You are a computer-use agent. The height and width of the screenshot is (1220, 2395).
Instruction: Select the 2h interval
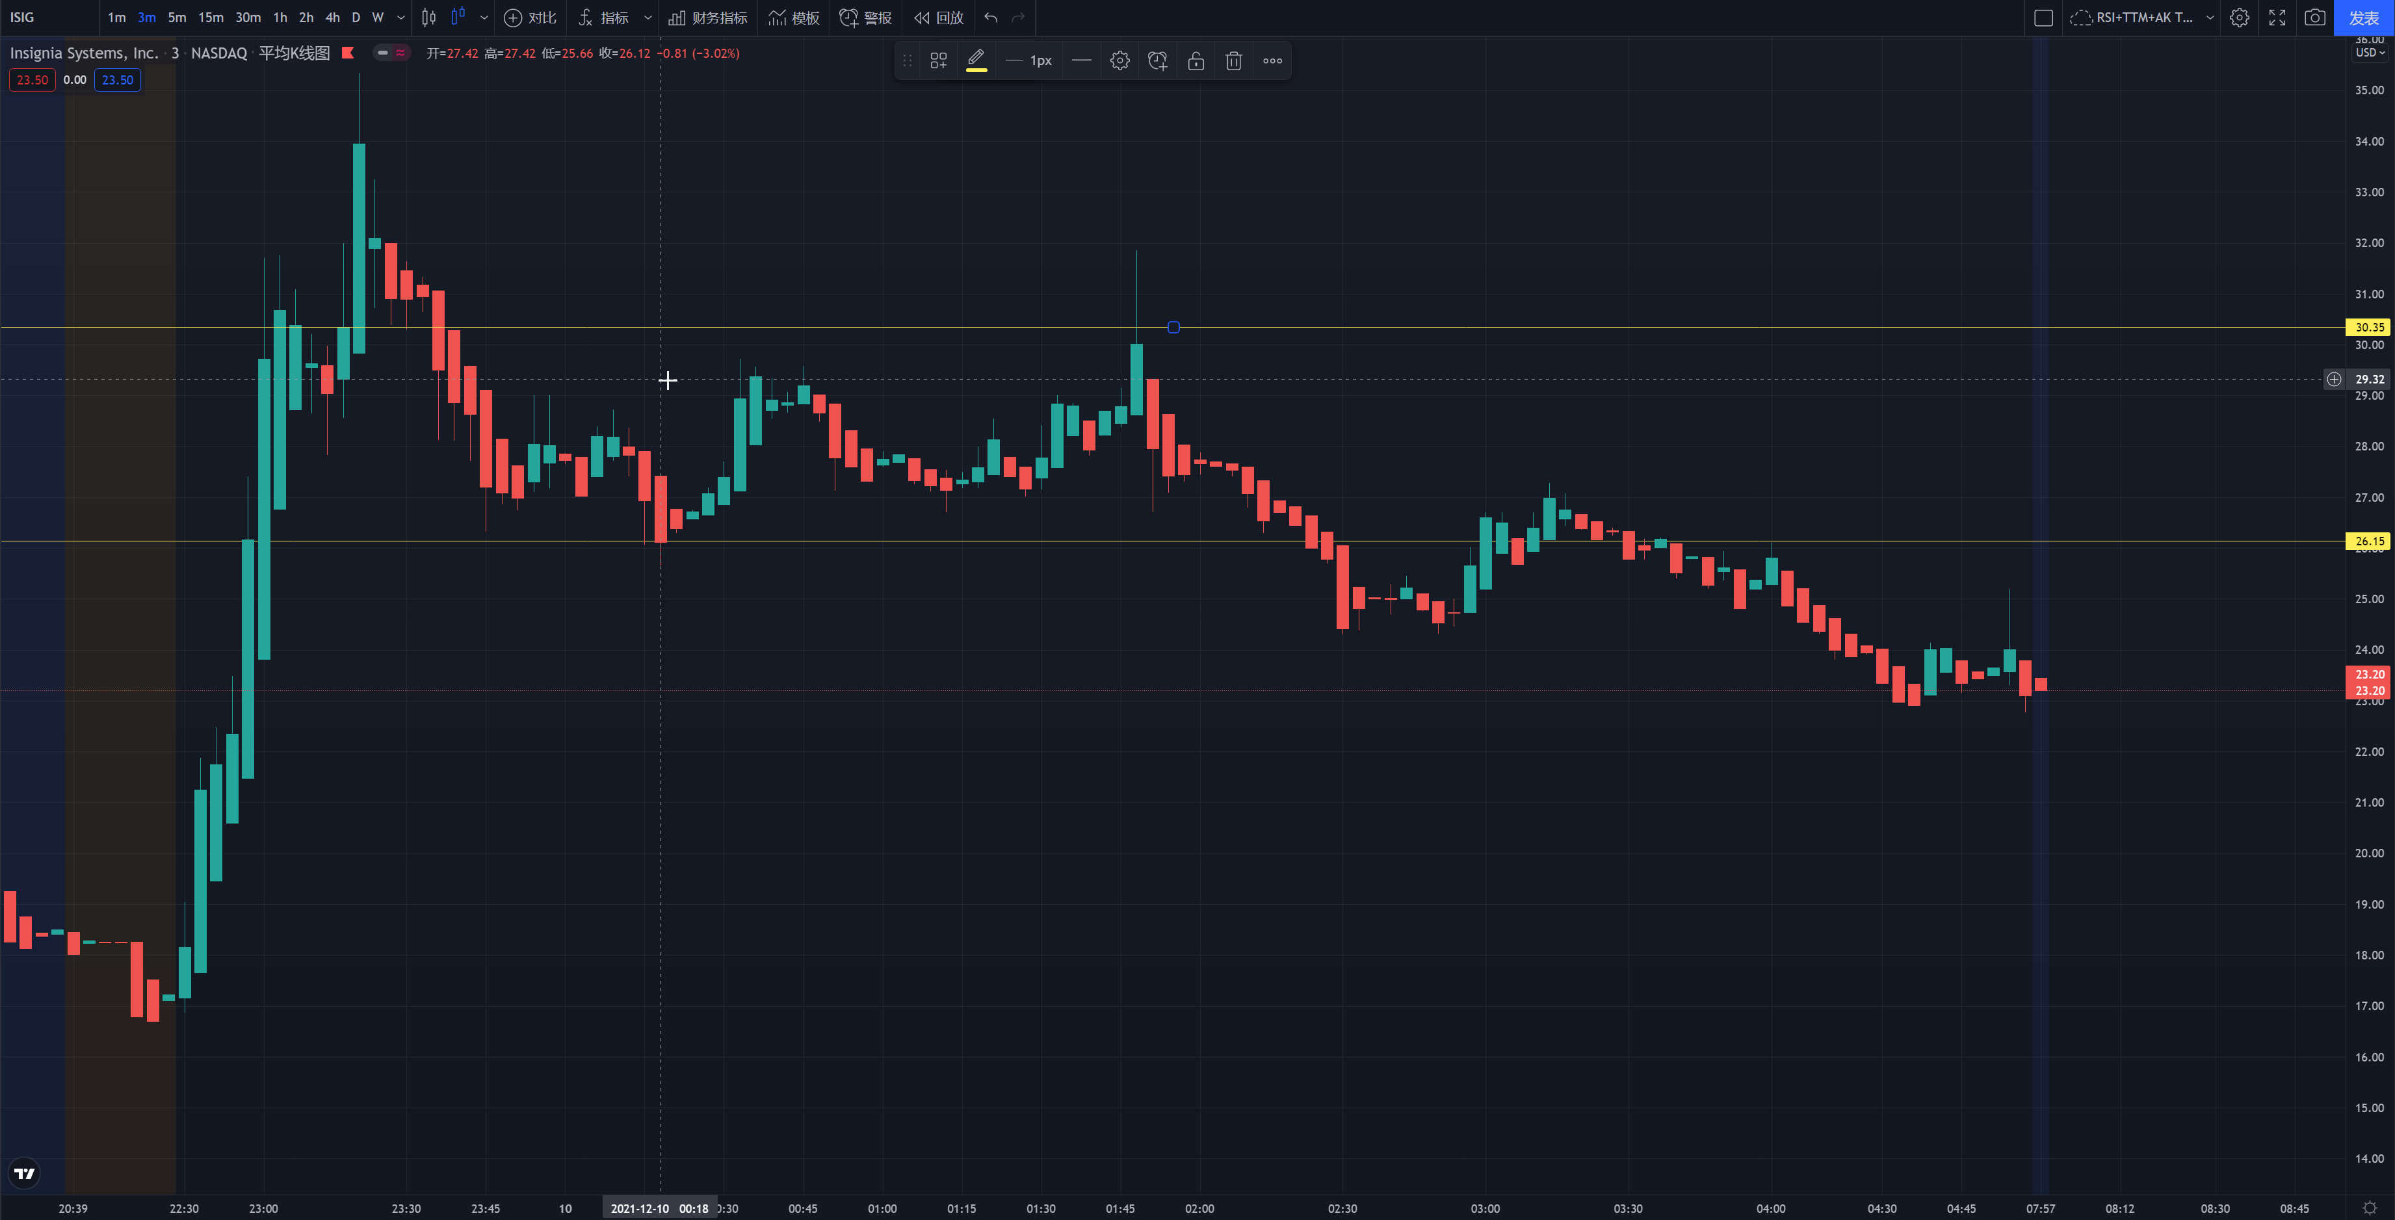point(306,18)
